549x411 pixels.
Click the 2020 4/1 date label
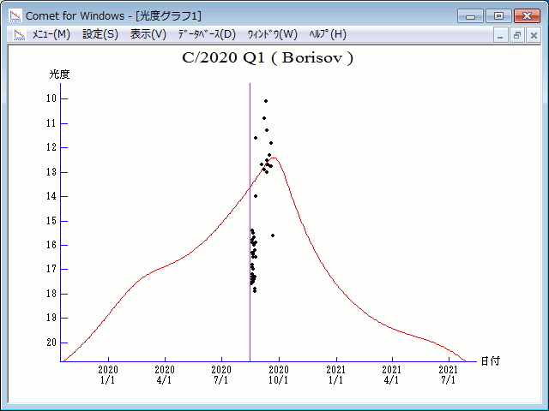coord(165,375)
